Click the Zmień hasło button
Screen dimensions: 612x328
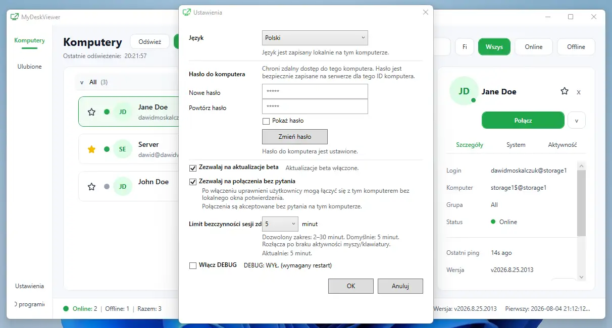[295, 137]
